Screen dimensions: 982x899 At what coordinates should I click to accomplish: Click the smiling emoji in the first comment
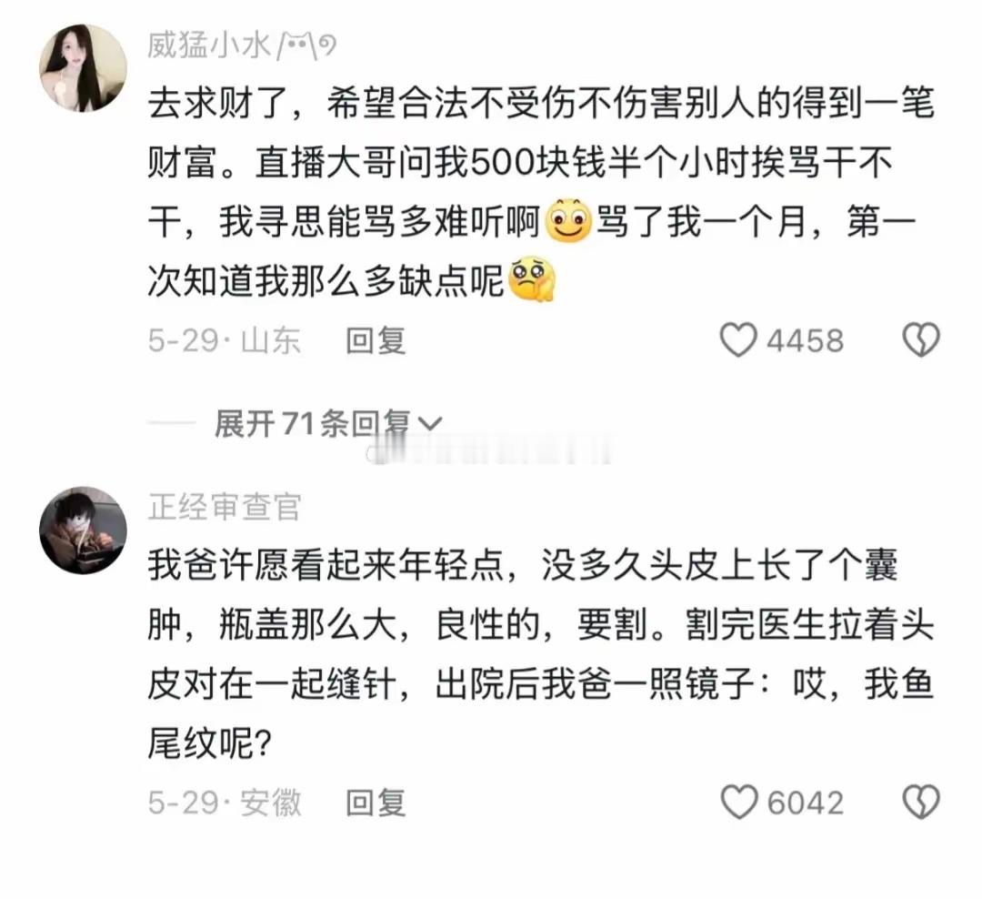coord(568,221)
